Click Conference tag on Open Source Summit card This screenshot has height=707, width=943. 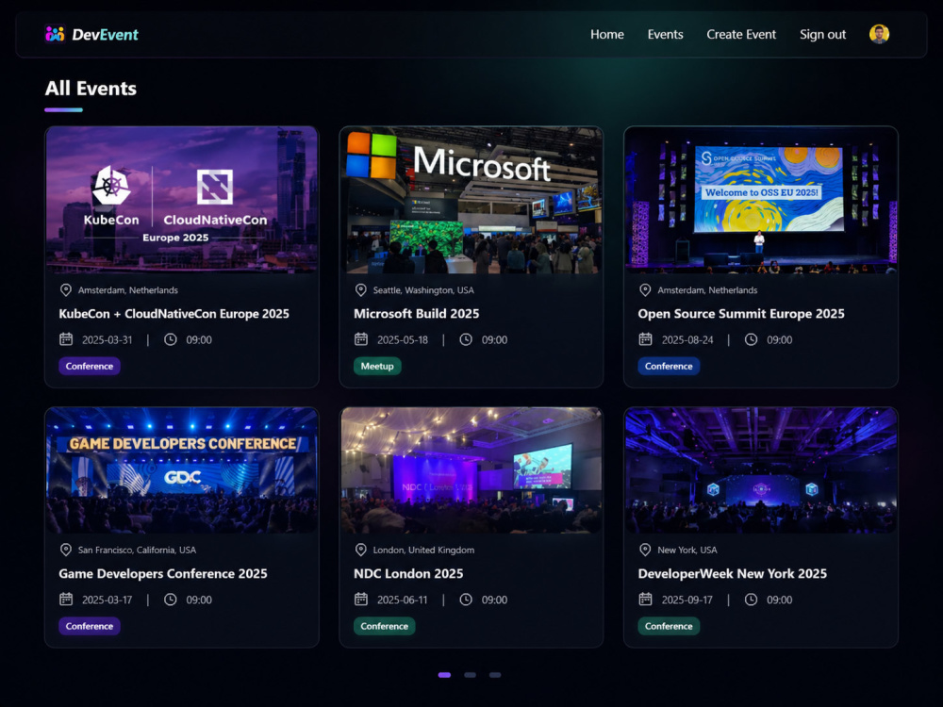pos(669,366)
